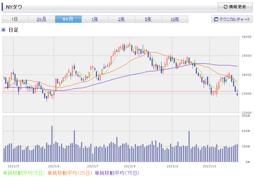Open the テクニカルチャート link text

click(x=234, y=19)
